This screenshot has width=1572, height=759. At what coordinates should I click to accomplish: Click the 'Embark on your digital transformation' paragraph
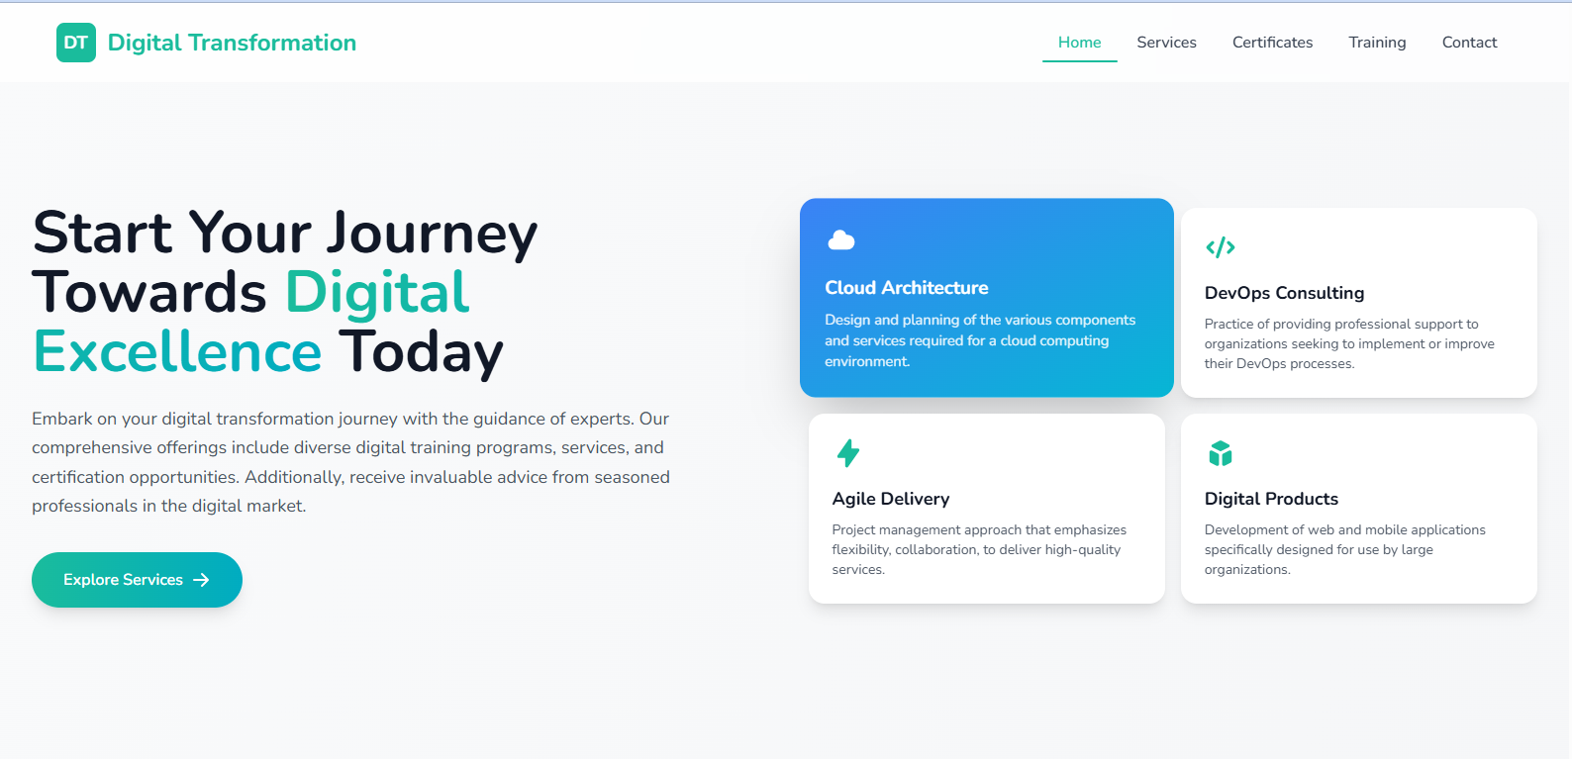(350, 462)
